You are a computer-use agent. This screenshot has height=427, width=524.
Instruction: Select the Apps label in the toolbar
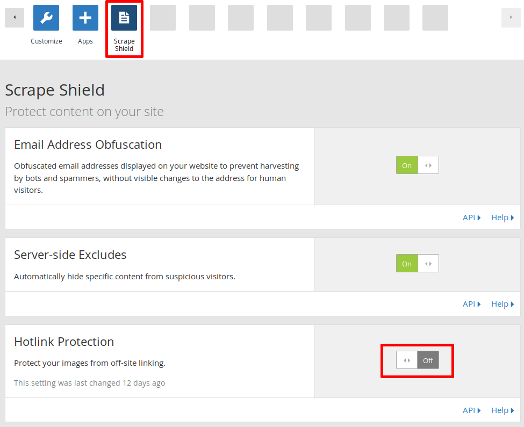click(x=85, y=41)
